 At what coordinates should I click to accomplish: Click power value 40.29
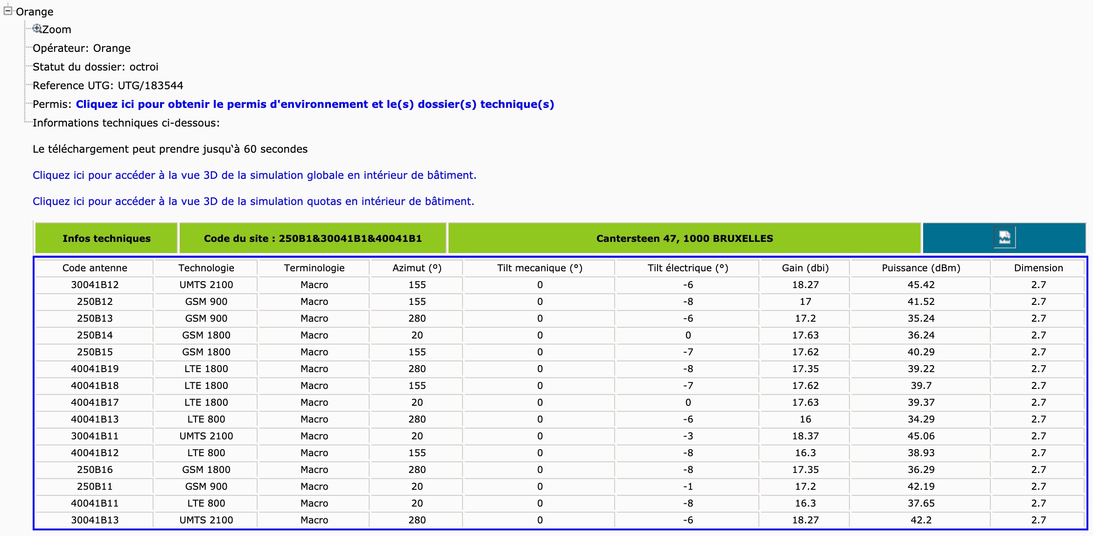pyautogui.click(x=921, y=352)
